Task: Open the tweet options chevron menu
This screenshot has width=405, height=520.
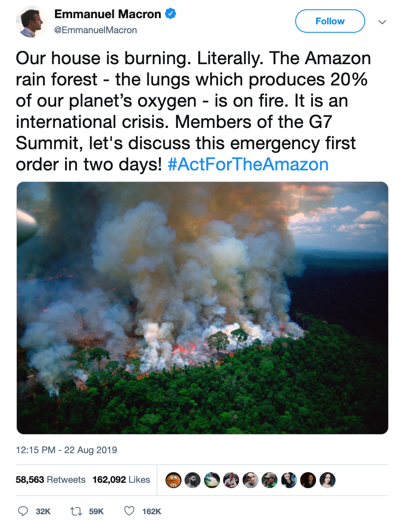Action: [382, 22]
